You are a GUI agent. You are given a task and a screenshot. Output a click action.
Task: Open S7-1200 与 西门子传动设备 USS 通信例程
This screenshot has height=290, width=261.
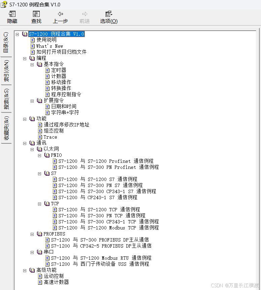(100, 264)
